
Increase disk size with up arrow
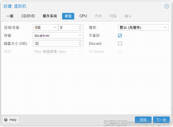coord(80,42)
